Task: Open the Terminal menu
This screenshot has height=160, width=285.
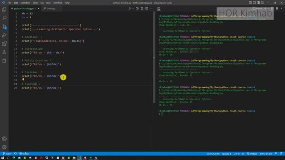Action: tap(57, 3)
